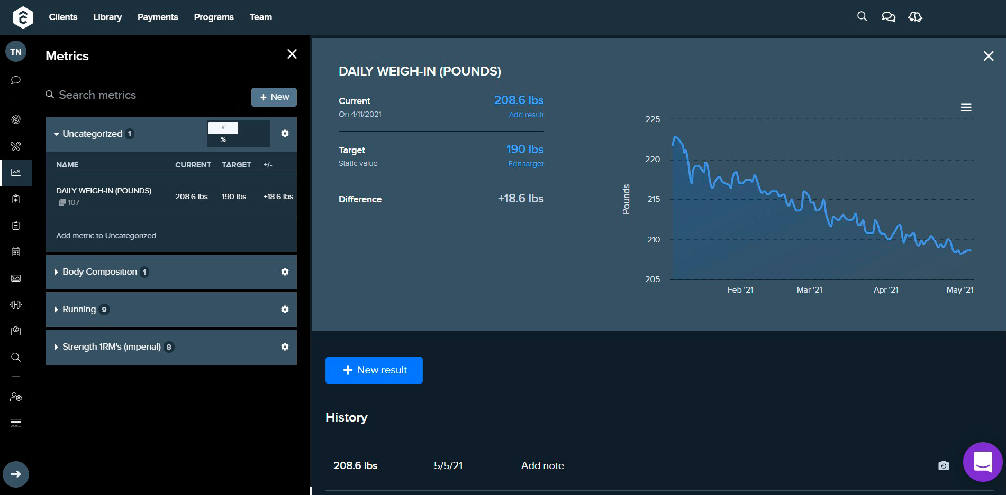The height and width of the screenshot is (495, 1006).
Task: Click the blue New result button
Action: coord(374,370)
